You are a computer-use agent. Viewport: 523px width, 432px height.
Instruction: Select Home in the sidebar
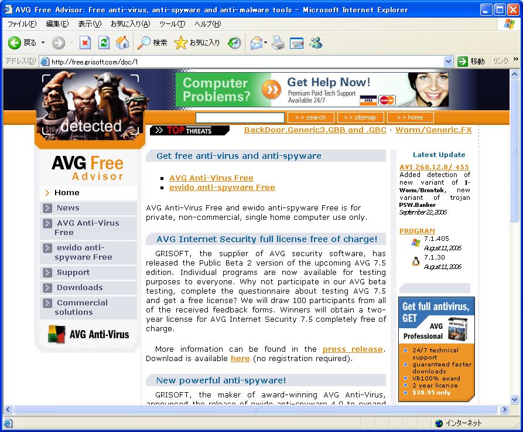[x=88, y=193]
